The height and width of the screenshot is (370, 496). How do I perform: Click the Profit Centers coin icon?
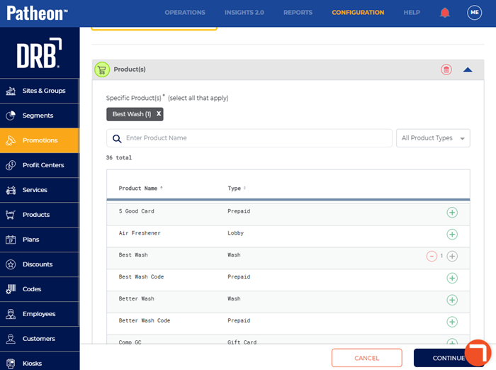tap(11, 165)
